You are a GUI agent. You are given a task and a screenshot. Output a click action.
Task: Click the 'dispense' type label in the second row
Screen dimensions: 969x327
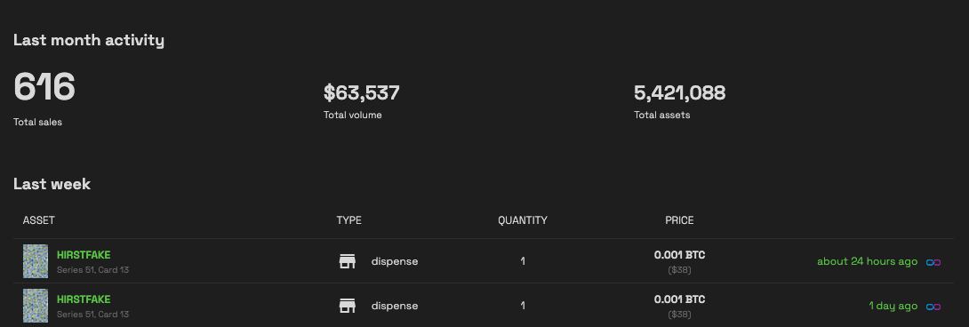[395, 306]
